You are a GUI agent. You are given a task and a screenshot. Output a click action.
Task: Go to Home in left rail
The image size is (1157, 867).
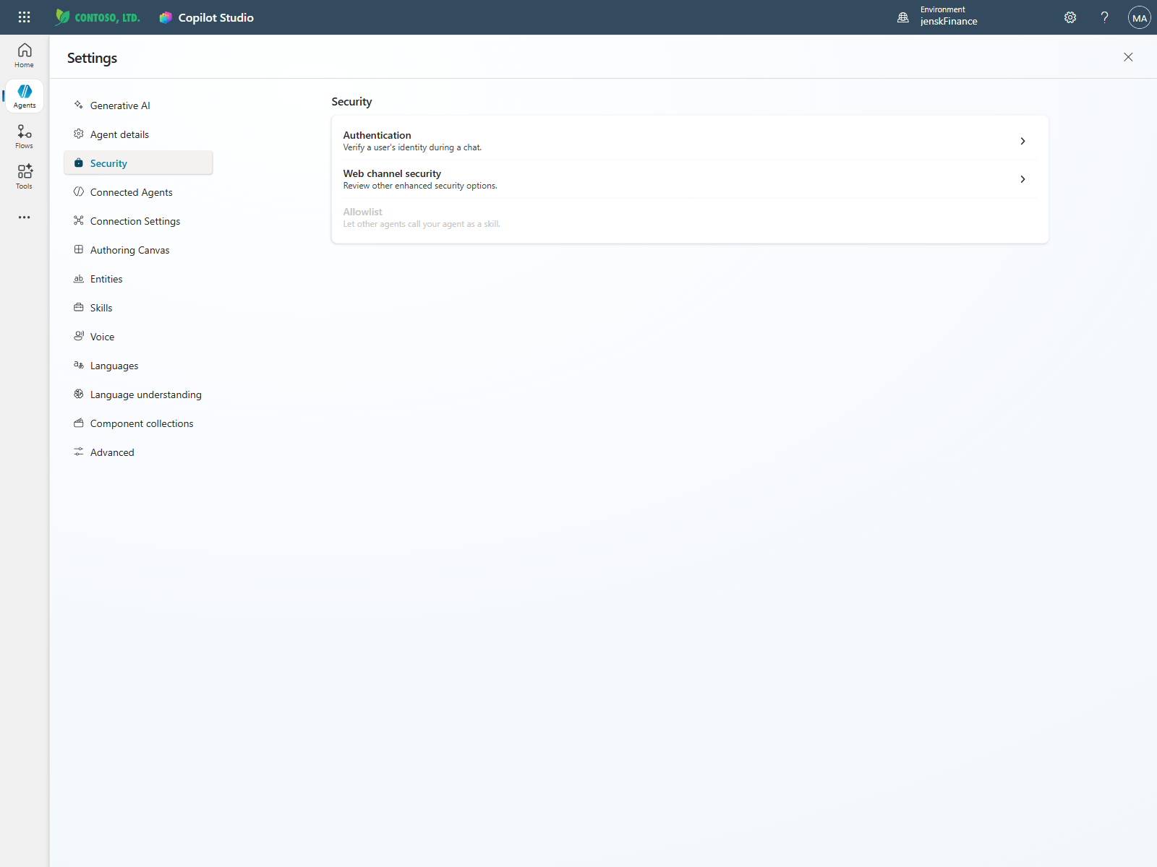[x=24, y=56]
